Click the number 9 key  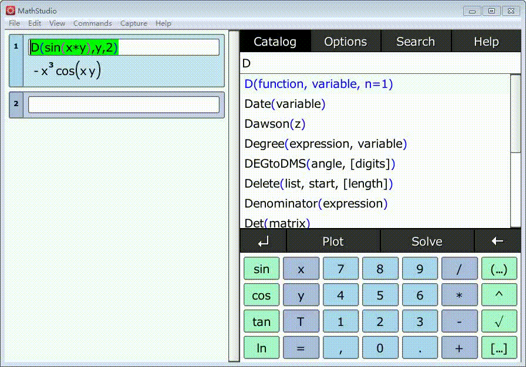(420, 269)
